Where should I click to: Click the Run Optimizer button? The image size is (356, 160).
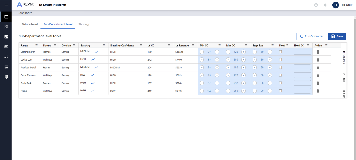tap(311, 36)
